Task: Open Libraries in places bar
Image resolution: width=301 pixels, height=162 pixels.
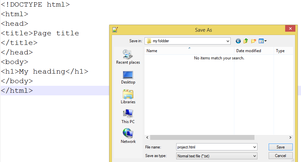Action: [128, 97]
